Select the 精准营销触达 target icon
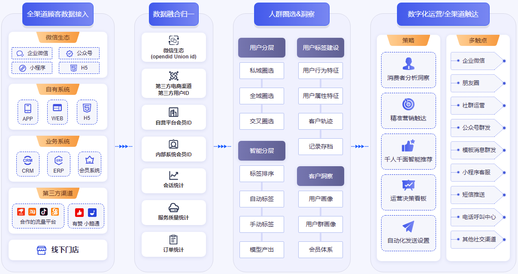The width and height of the screenshot is (518, 274). tap(408, 104)
